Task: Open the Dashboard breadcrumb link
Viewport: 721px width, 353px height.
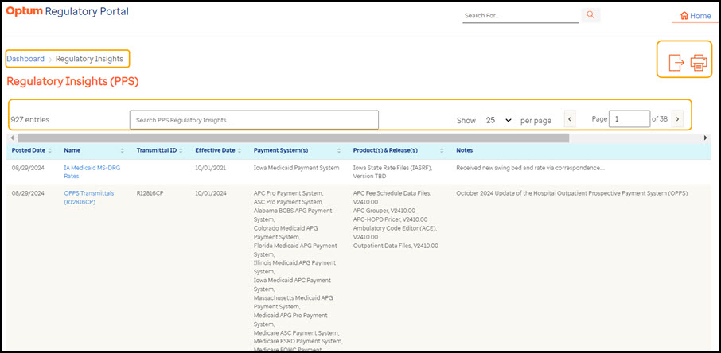Action: tap(25, 59)
